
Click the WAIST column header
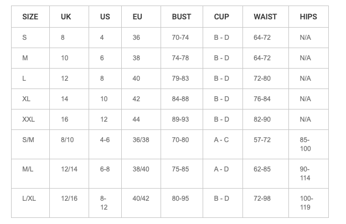click(x=265, y=17)
